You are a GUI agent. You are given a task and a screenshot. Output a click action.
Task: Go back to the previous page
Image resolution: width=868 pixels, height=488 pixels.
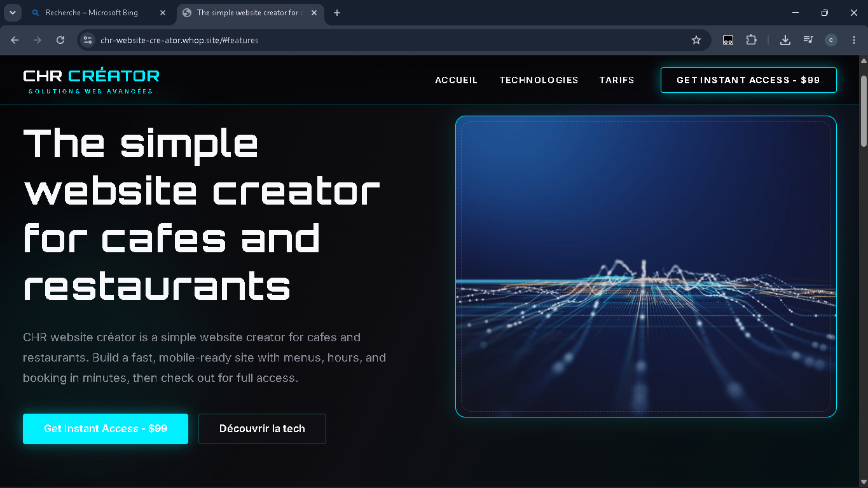pos(15,40)
